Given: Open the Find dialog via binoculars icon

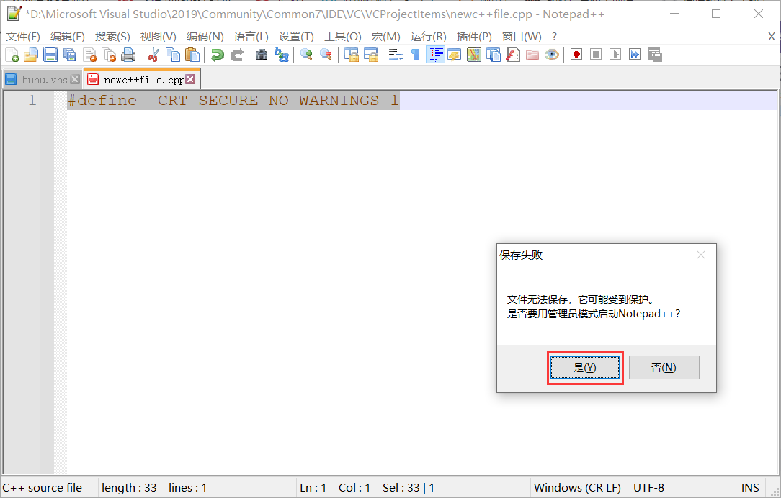Looking at the screenshot, I should tap(261, 54).
